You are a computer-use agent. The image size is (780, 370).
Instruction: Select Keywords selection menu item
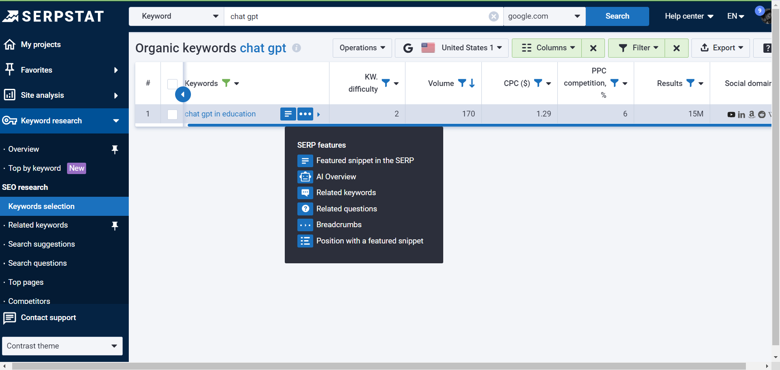pyautogui.click(x=64, y=207)
